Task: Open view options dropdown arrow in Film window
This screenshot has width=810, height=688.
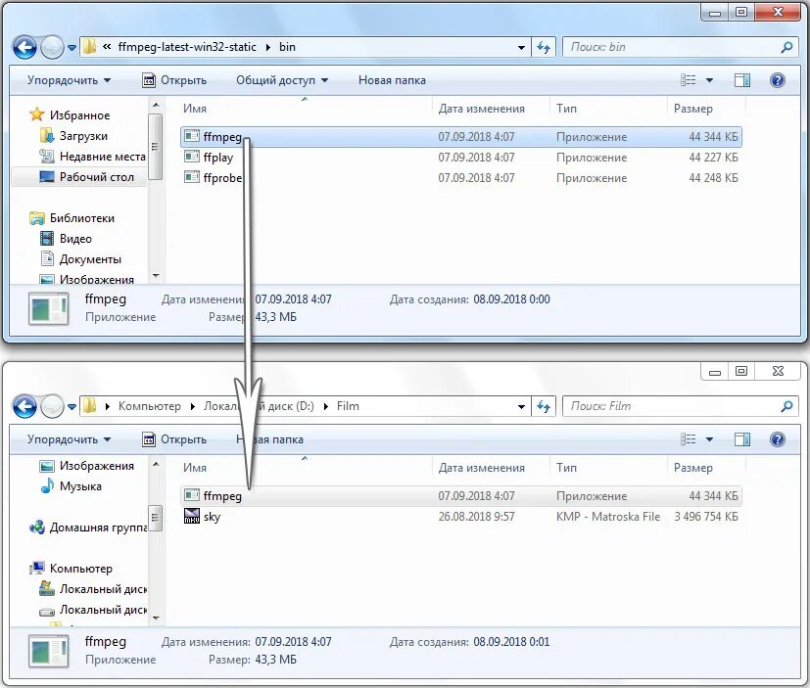Action: pos(709,439)
